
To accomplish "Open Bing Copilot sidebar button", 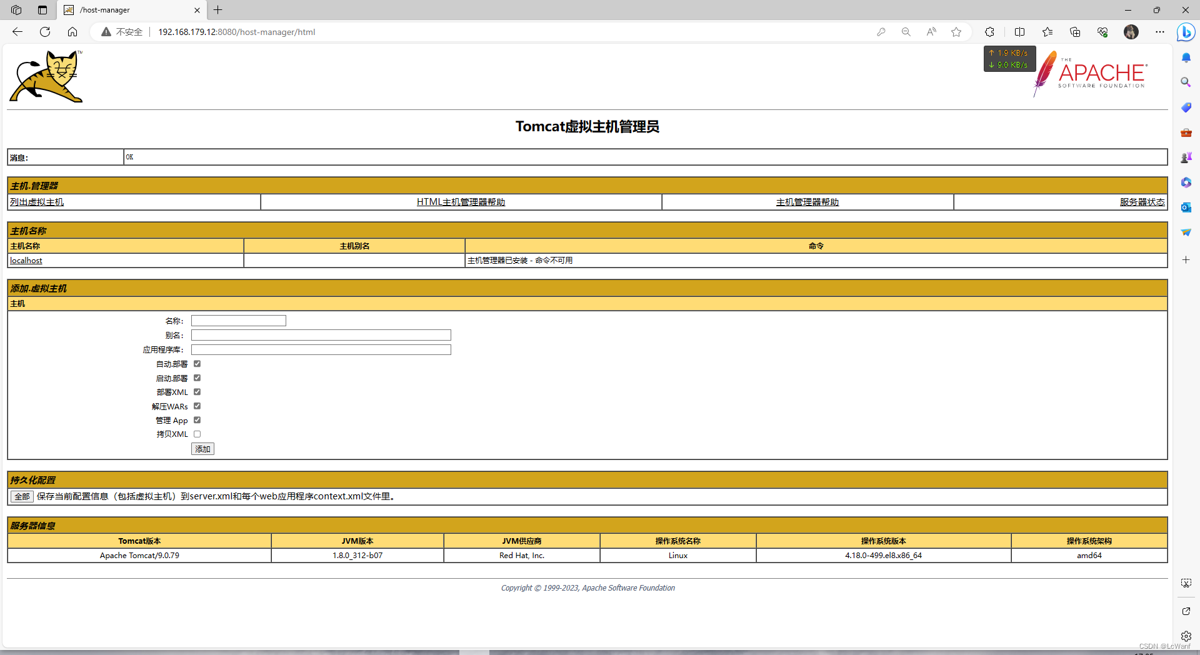I will 1186,32.
